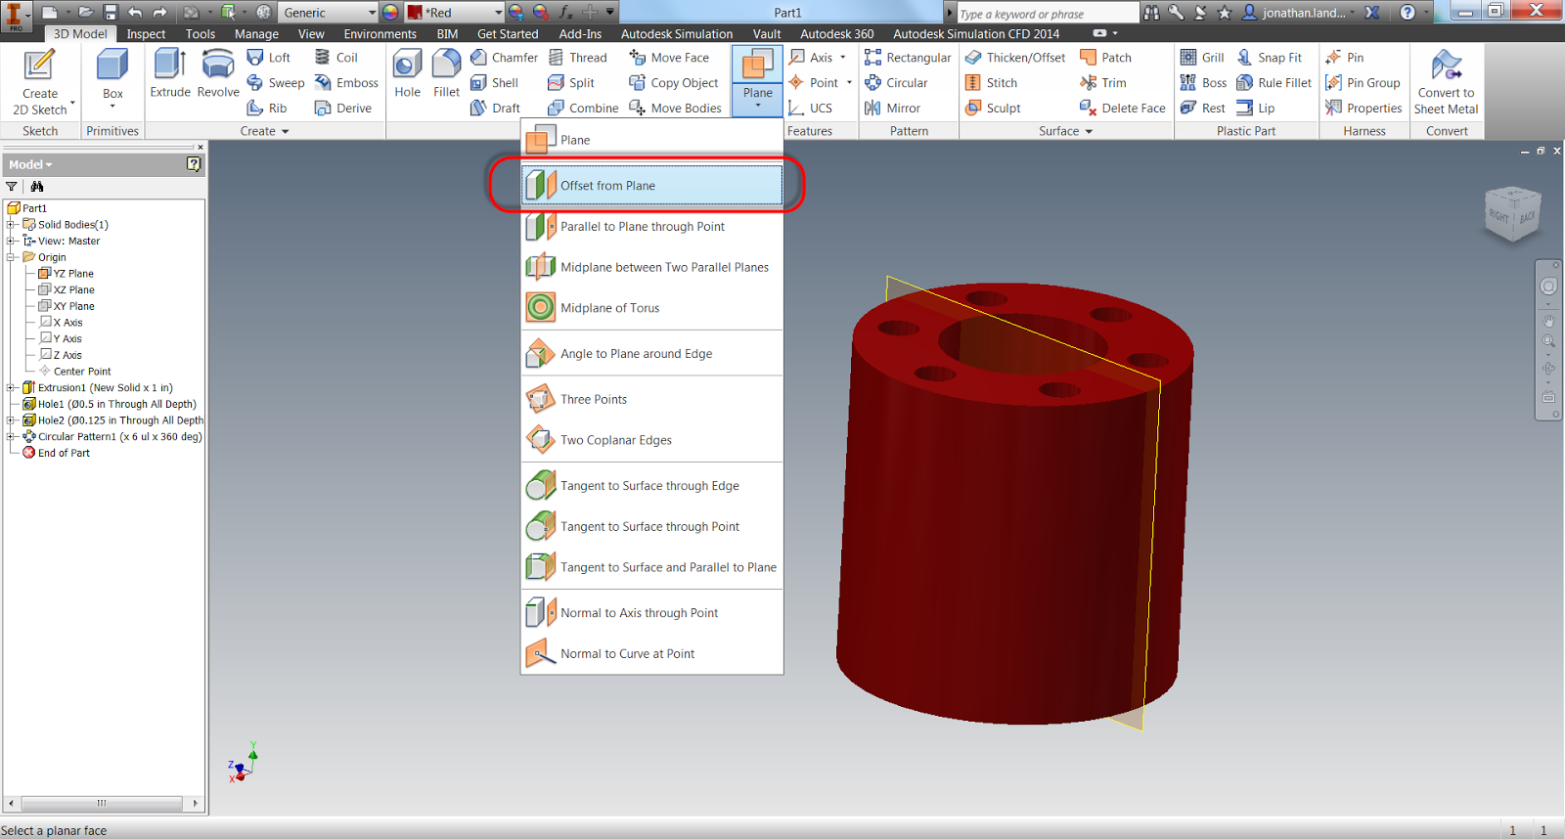Click the model browser filter icon
The height and width of the screenshot is (839, 1565).
12,187
